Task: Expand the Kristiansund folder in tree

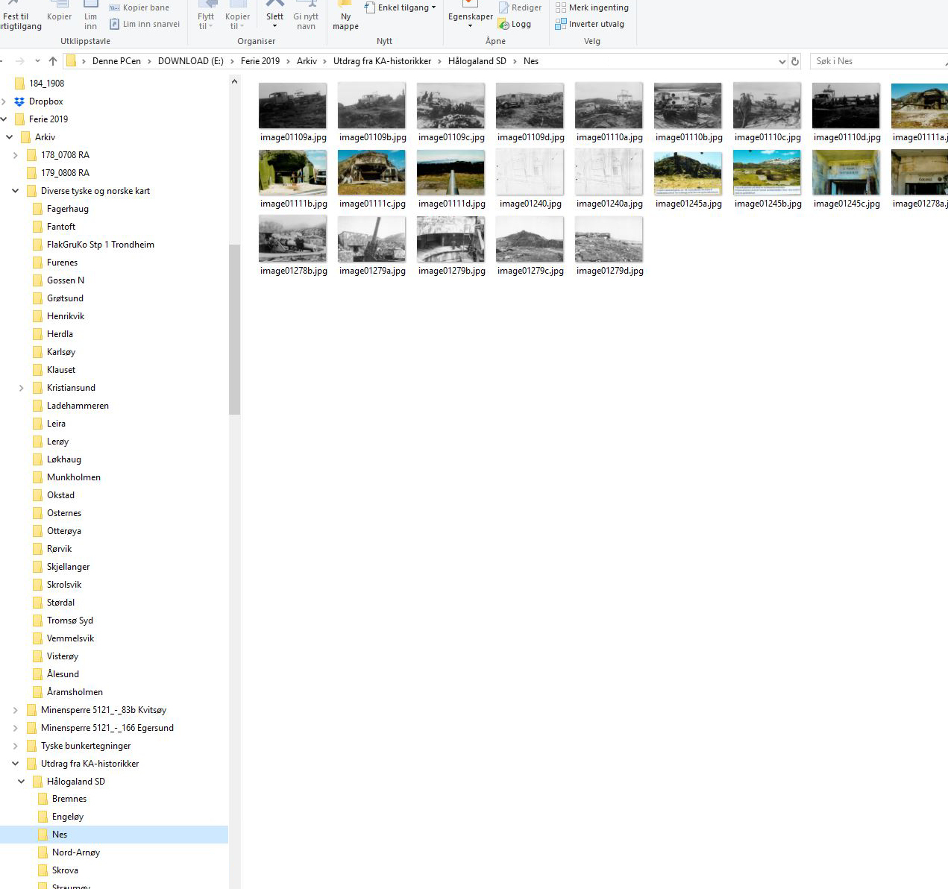Action: tap(21, 388)
